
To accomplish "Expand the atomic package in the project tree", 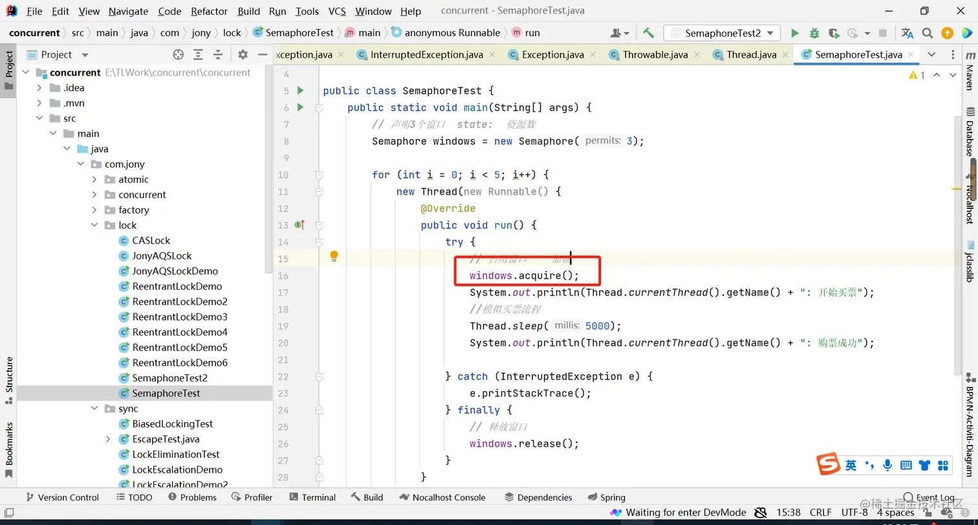I will (x=94, y=179).
